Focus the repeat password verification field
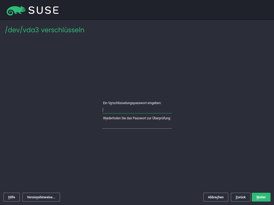Viewport: 274px width, 205px height. [137, 125]
